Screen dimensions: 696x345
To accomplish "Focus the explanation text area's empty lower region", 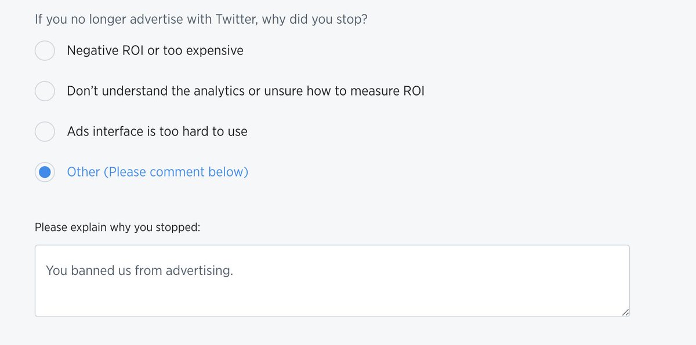I will [x=332, y=298].
